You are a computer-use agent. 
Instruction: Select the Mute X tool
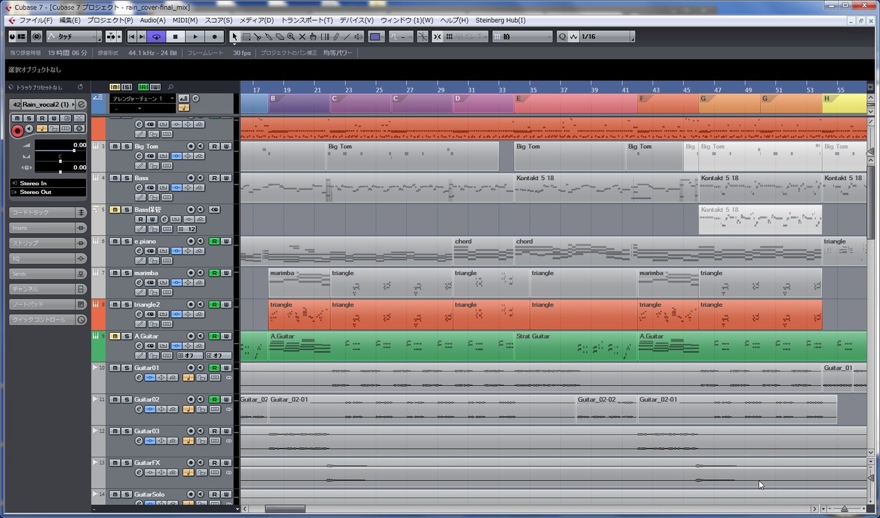tap(302, 36)
